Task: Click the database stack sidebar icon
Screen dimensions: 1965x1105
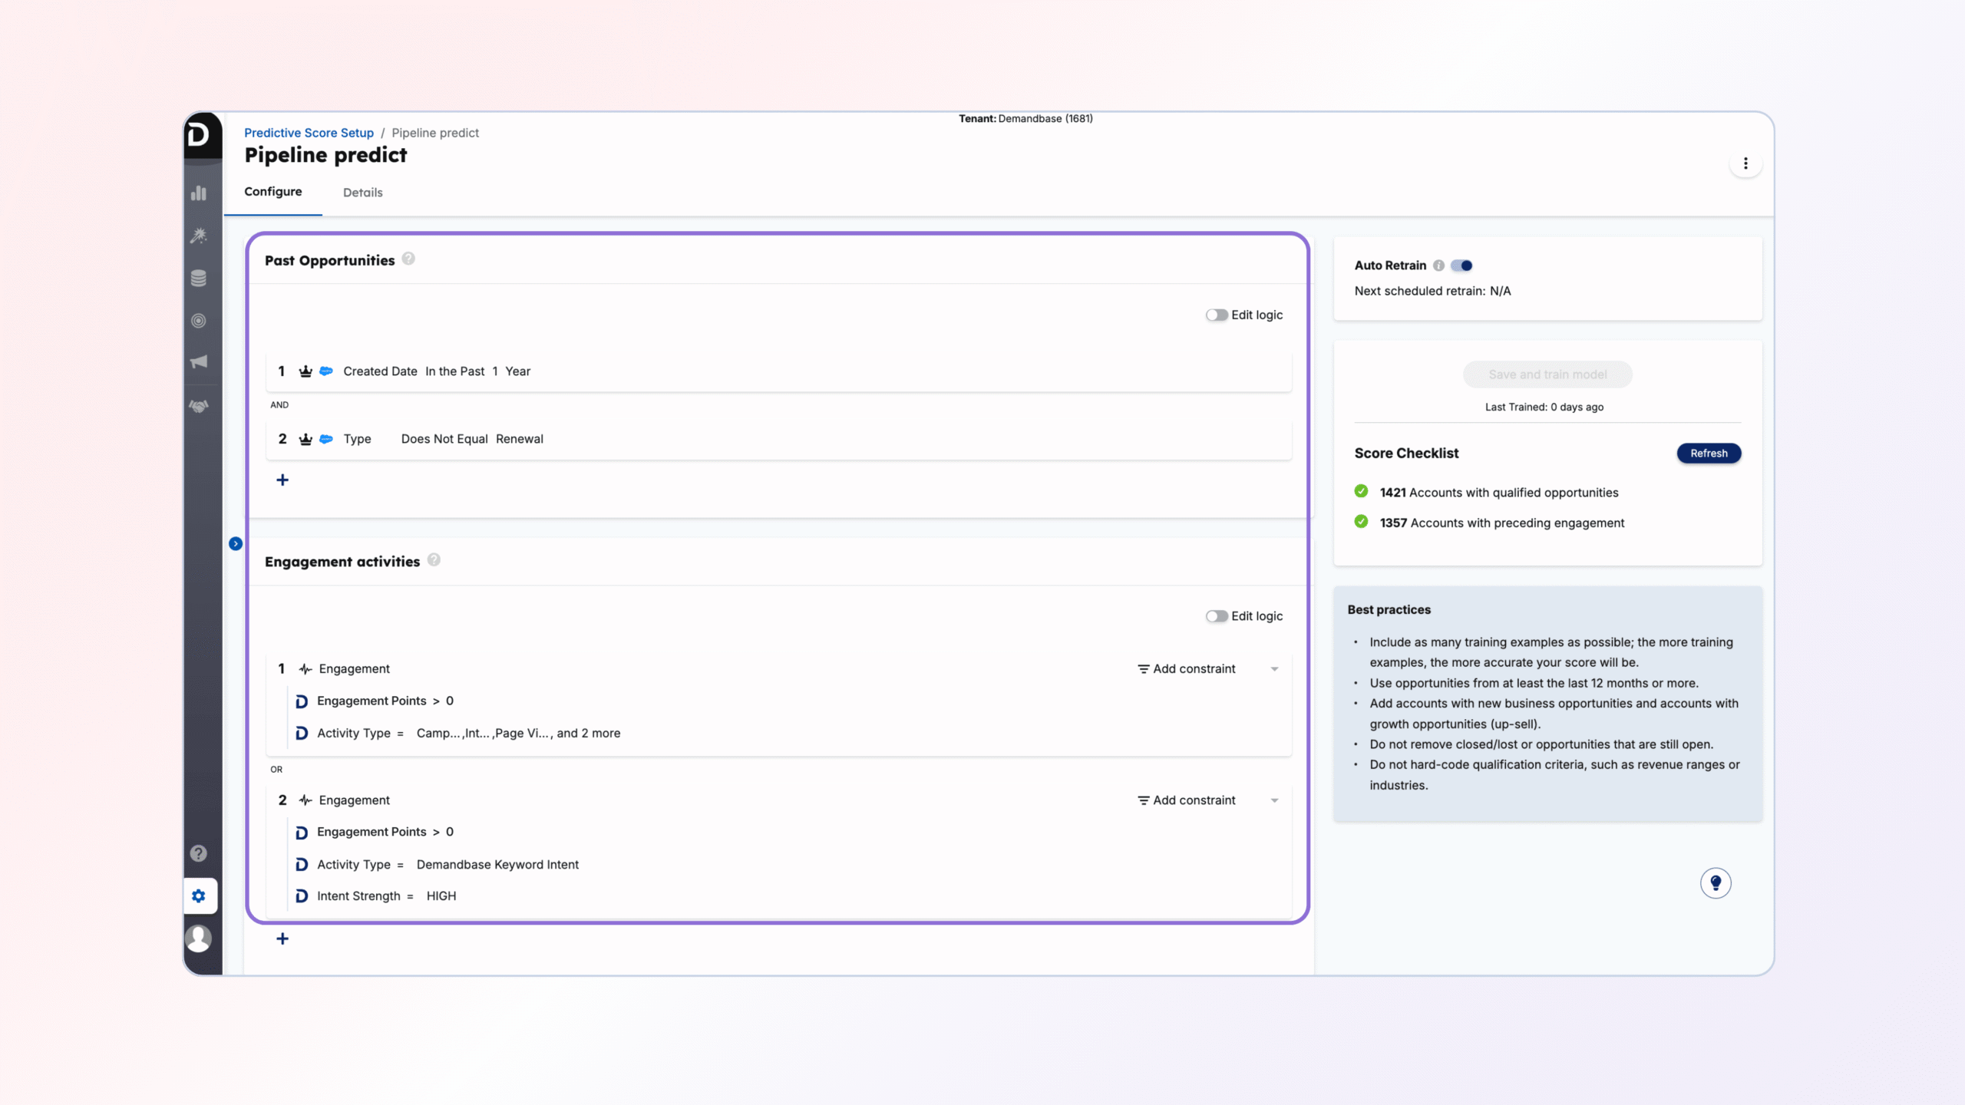Action: coord(199,278)
